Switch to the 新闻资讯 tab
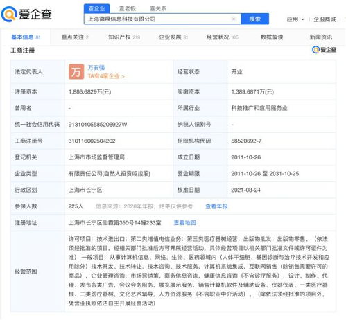 pos(321,37)
